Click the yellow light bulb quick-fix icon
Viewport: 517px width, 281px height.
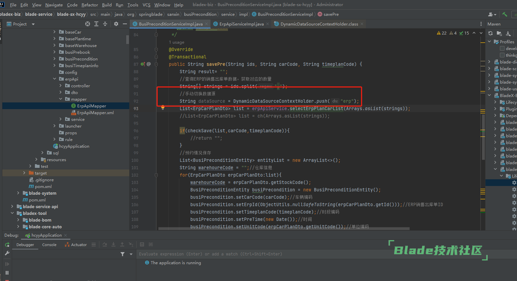coord(163,108)
